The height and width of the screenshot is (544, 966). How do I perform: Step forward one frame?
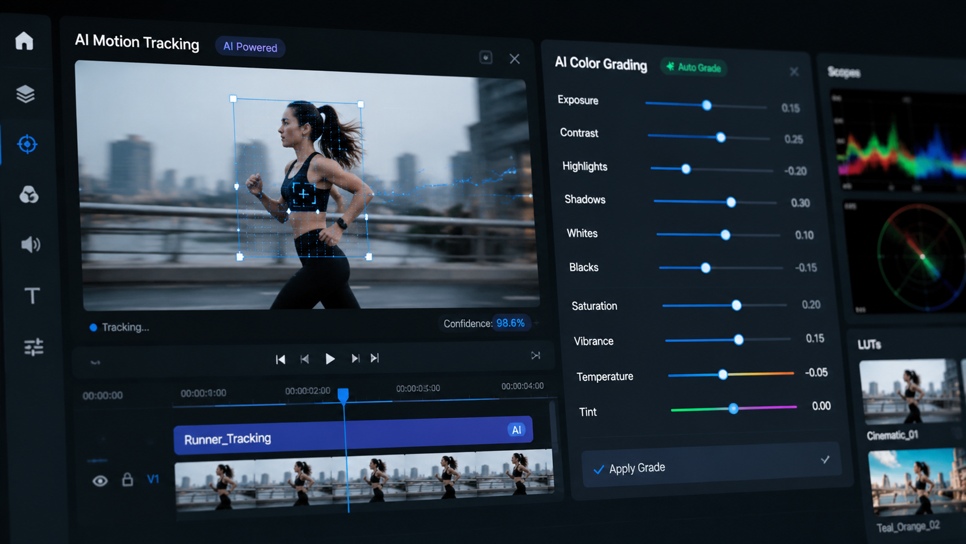355,358
